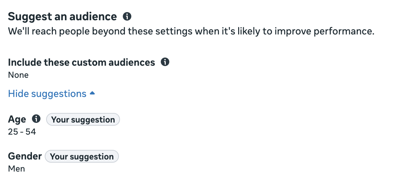
Task: Click the description sentence under the heading
Action: (191, 32)
